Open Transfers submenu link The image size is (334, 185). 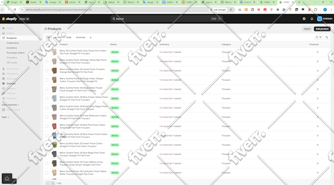12,58
